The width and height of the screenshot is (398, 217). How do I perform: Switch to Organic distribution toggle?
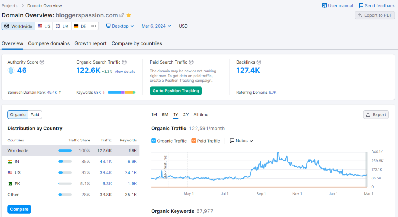point(18,115)
